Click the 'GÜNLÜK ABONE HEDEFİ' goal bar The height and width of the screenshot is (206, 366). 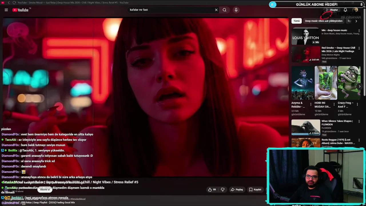(x=317, y=5)
